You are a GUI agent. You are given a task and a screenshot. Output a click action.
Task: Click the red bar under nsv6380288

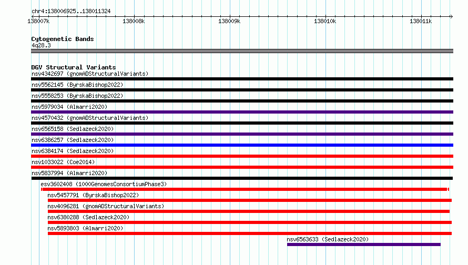(250, 222)
